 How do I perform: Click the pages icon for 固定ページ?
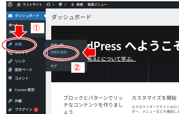pos(10,70)
